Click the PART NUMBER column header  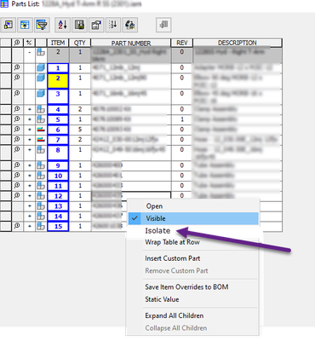coord(131,43)
